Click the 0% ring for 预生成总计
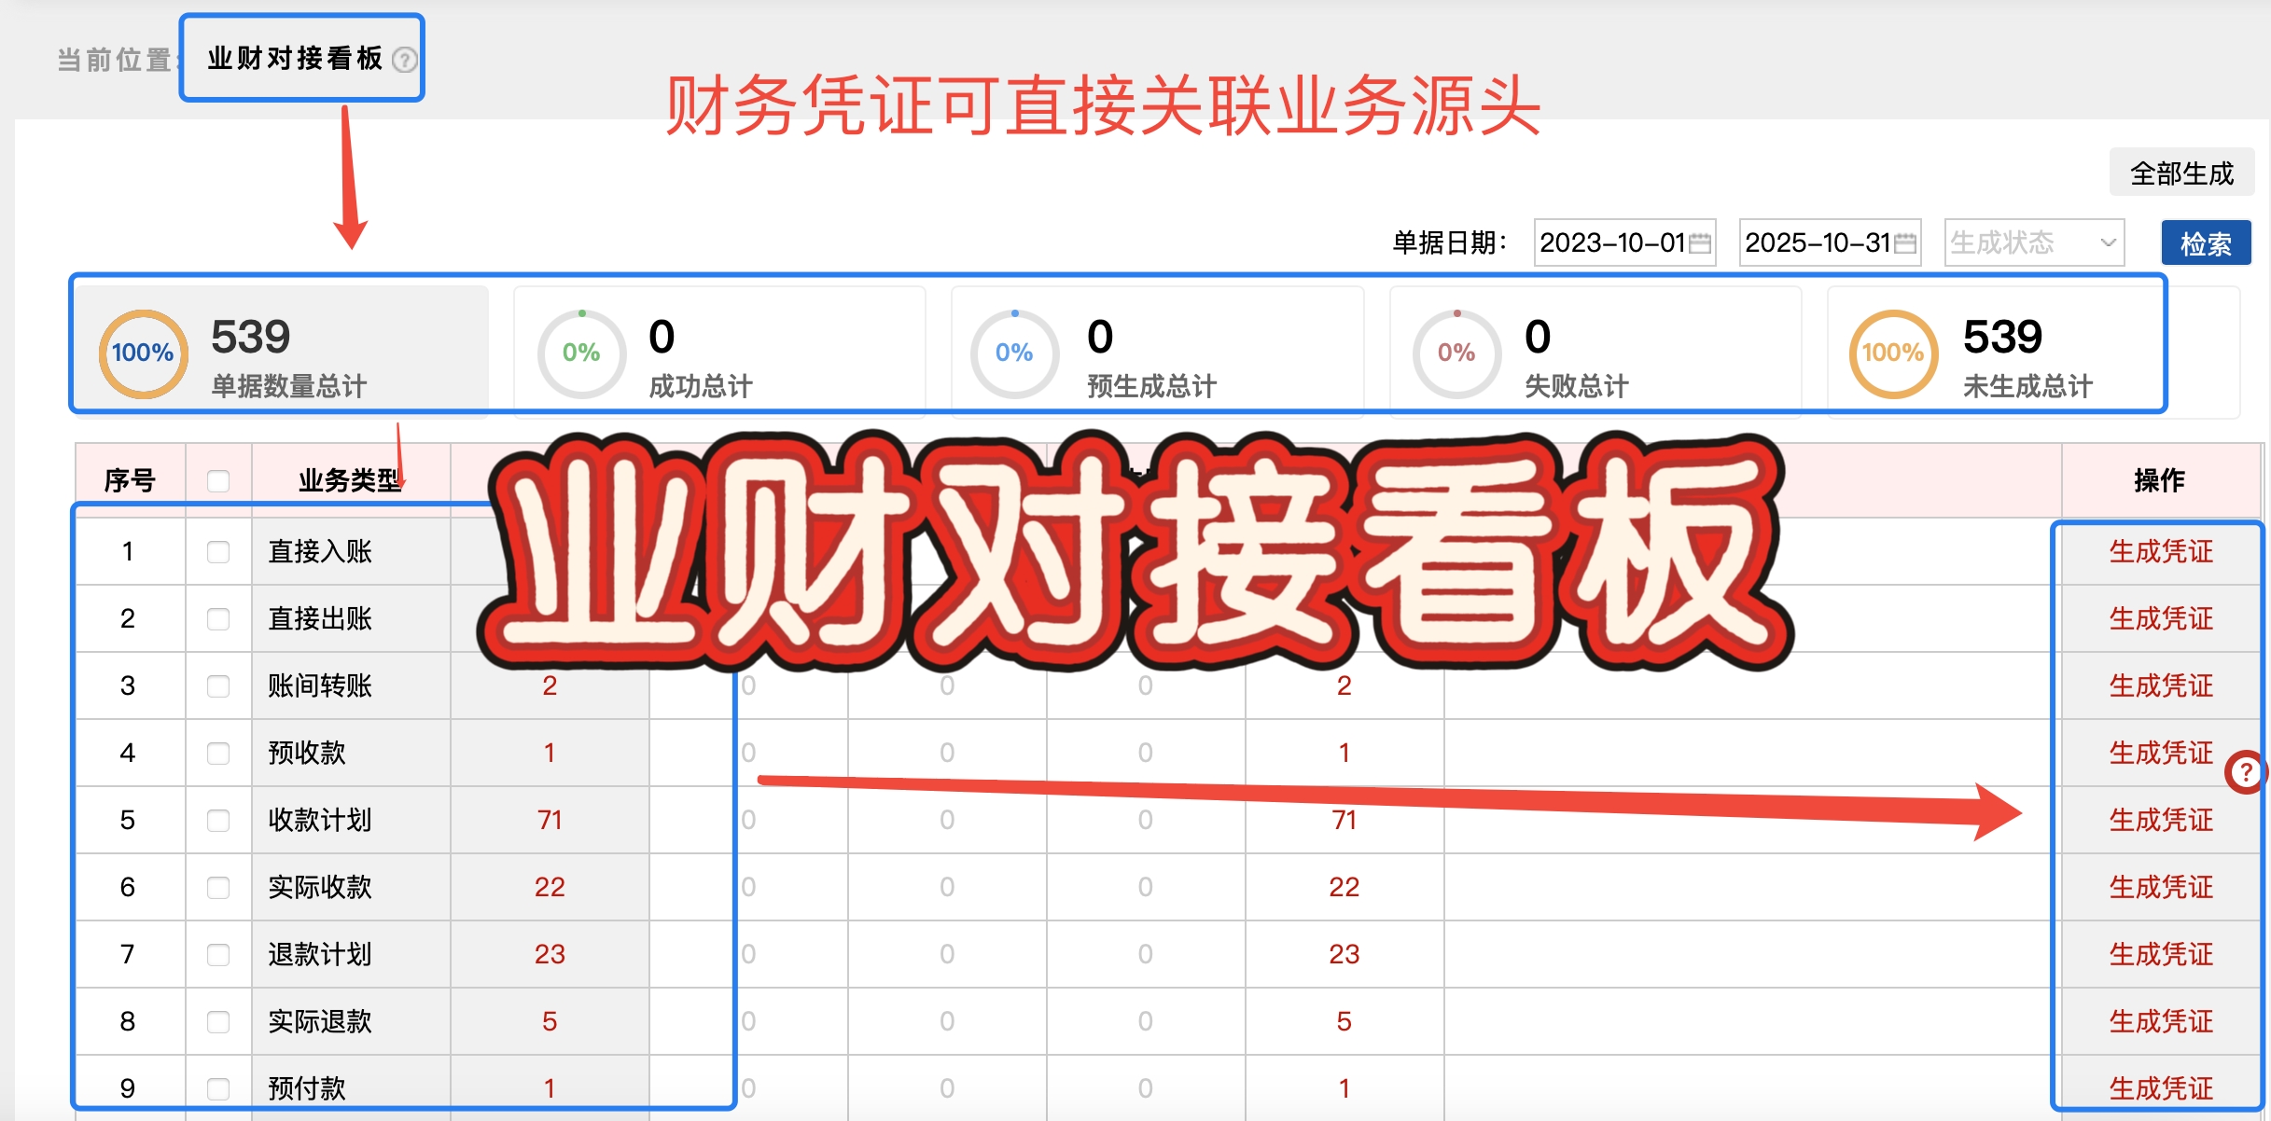This screenshot has width=2271, height=1121. [x=1014, y=353]
